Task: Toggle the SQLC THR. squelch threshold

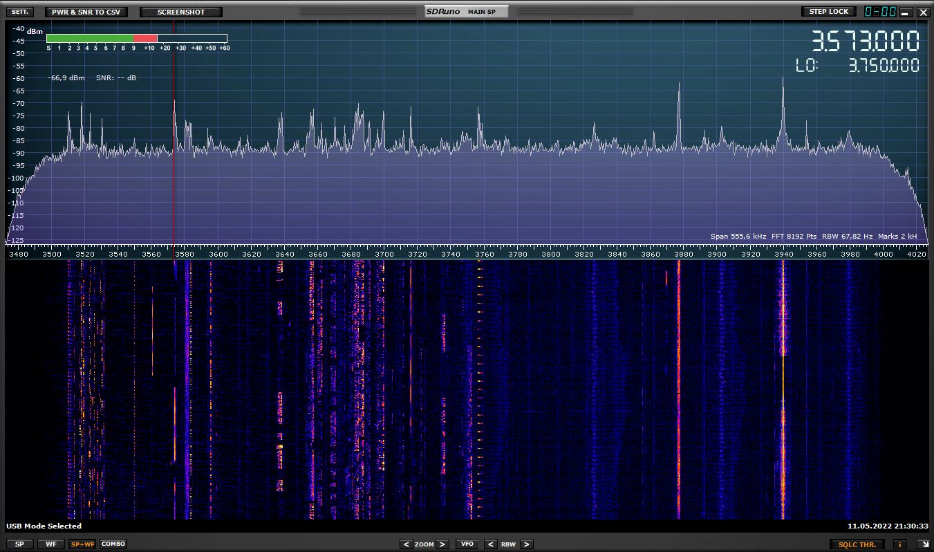Action: (x=857, y=544)
